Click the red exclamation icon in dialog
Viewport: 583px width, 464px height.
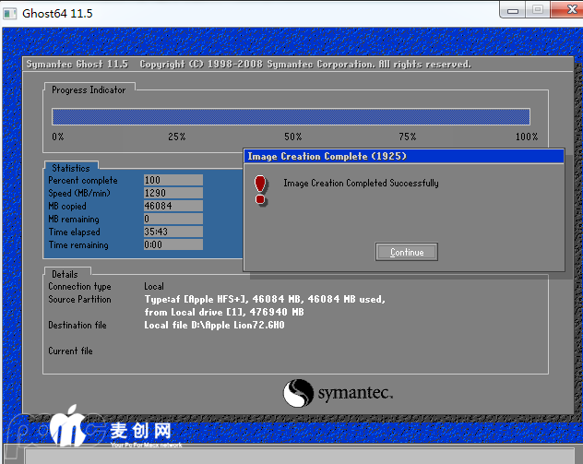[260, 189]
